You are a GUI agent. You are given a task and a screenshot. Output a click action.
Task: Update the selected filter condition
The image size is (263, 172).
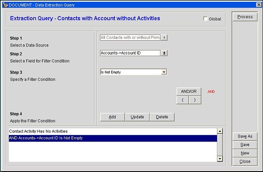(137, 117)
